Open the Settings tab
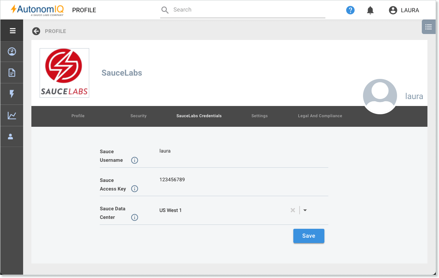 pos(259,116)
